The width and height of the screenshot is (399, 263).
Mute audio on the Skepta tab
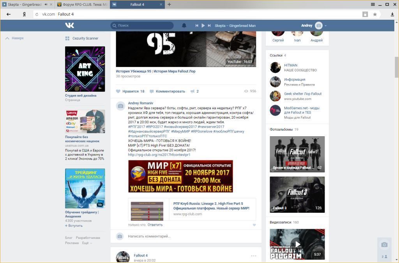[46, 4]
